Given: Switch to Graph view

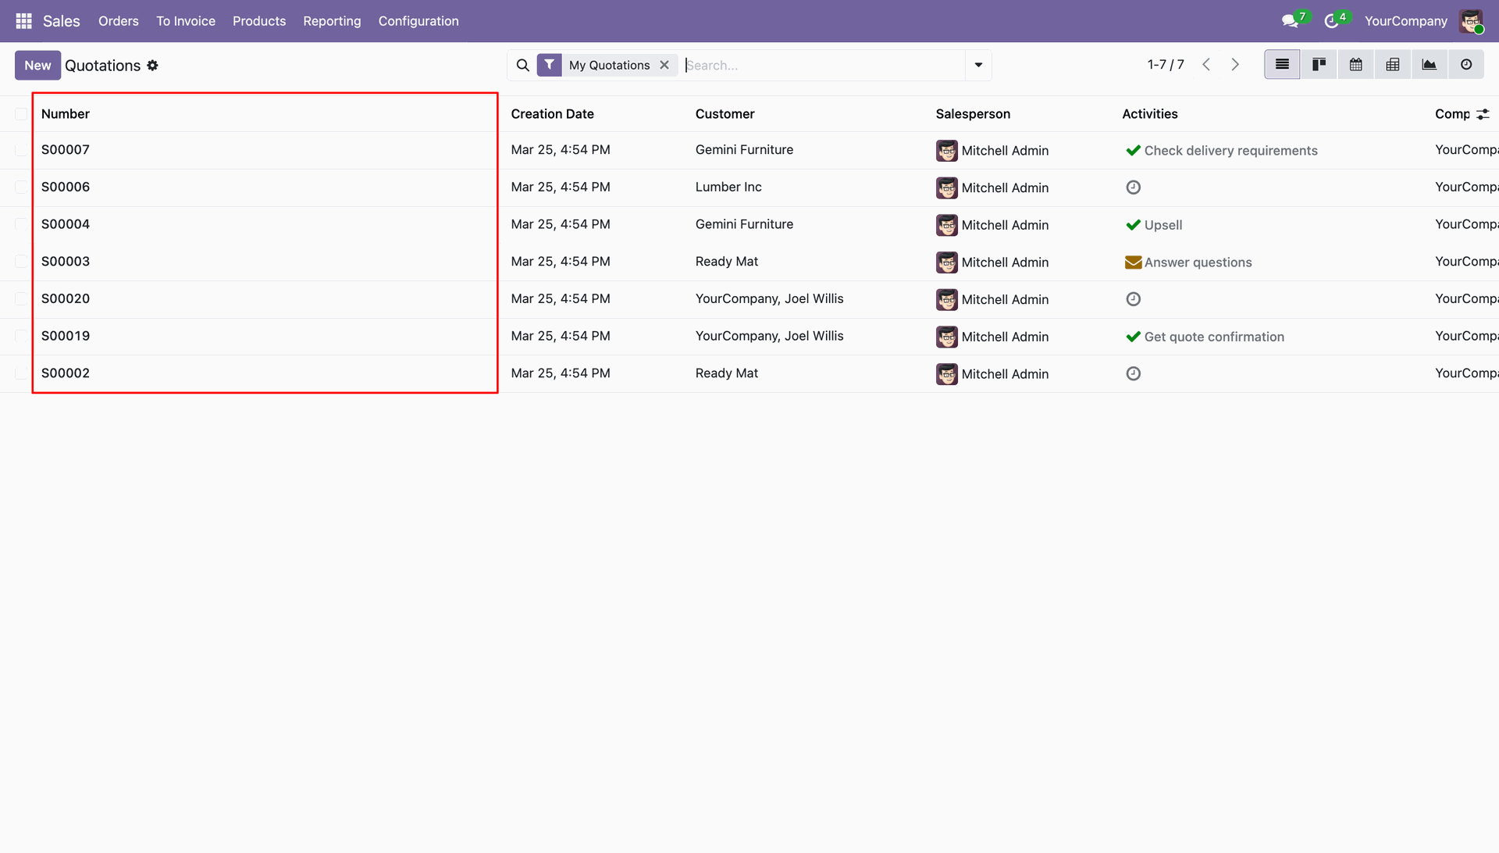Looking at the screenshot, I should tap(1429, 65).
